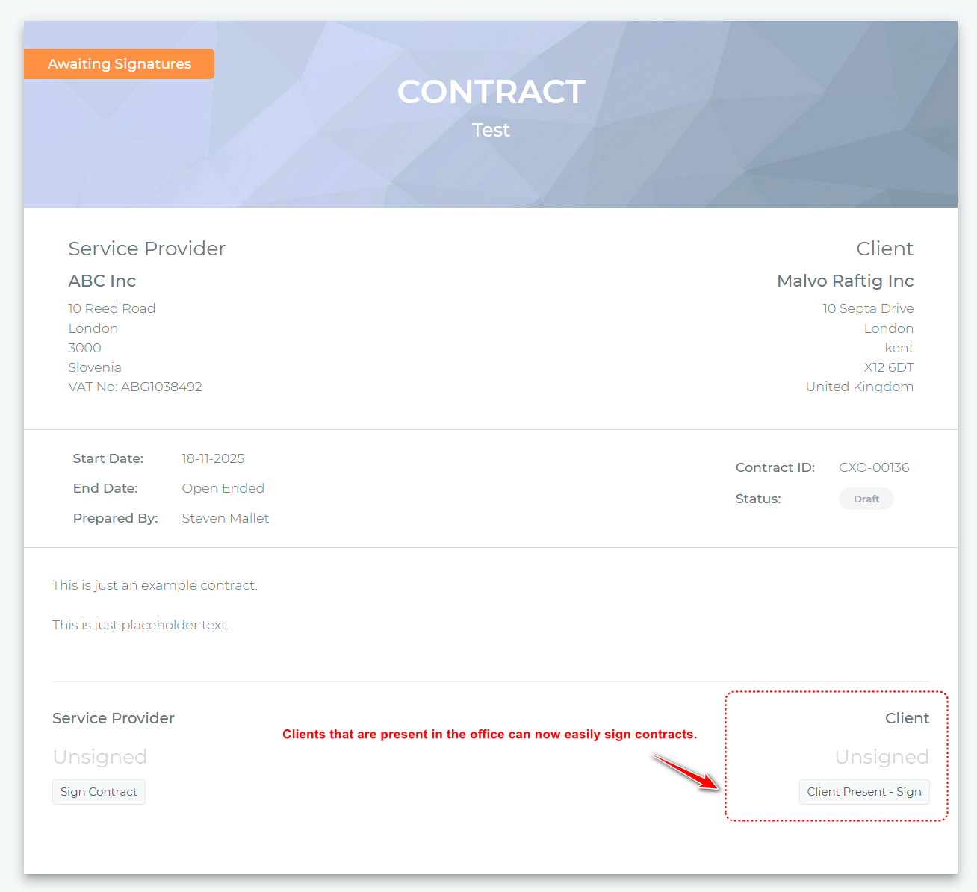
Task: Click the Awaiting Signatures status banner
Action: point(119,63)
